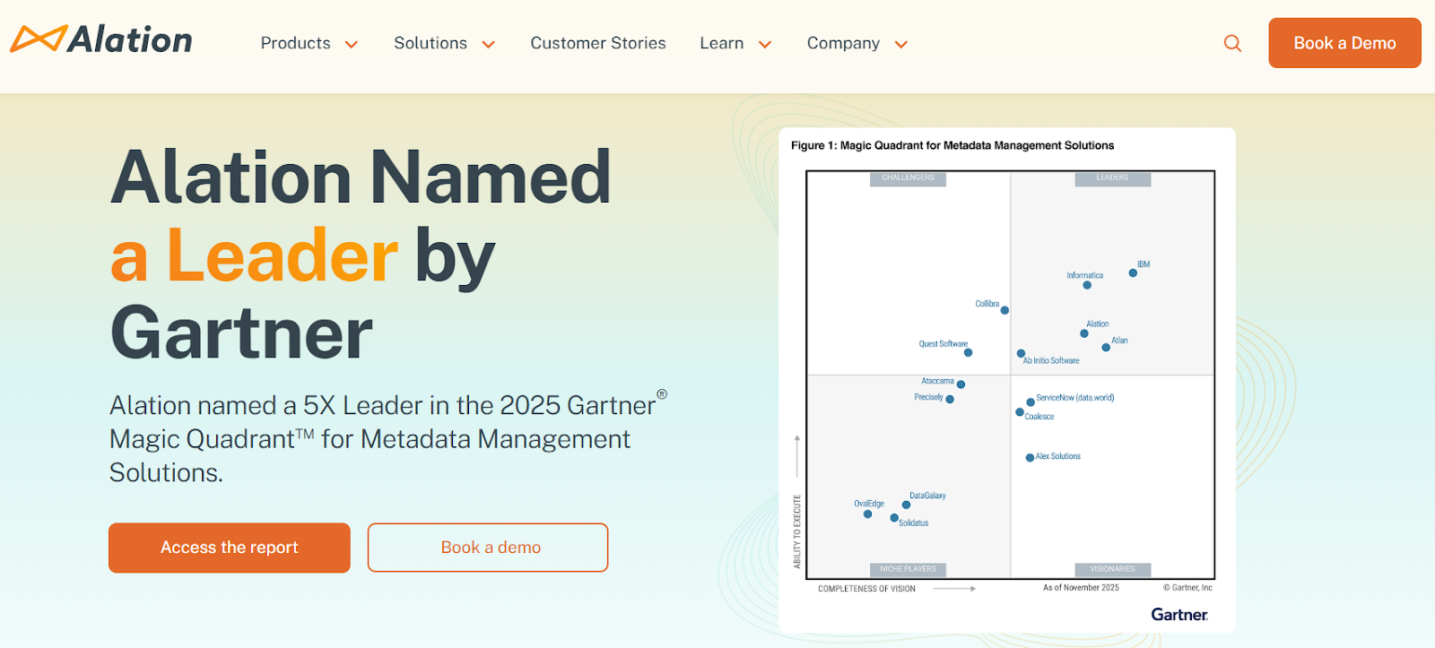
Task: Click the Gartner logo below the chart
Action: [1178, 614]
